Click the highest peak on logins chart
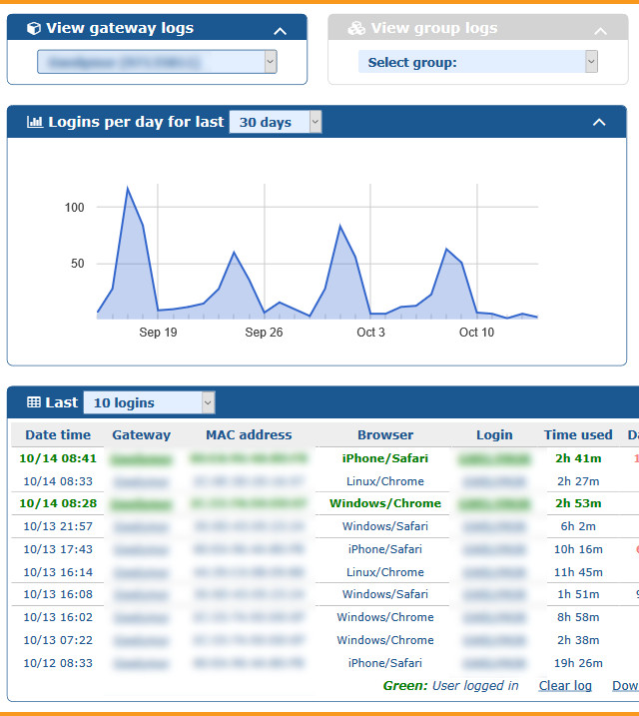 pos(127,188)
